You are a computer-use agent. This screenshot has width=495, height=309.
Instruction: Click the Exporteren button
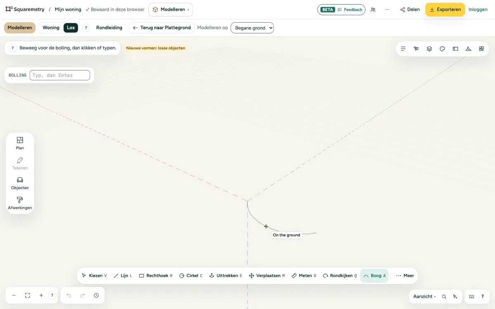coord(445,9)
